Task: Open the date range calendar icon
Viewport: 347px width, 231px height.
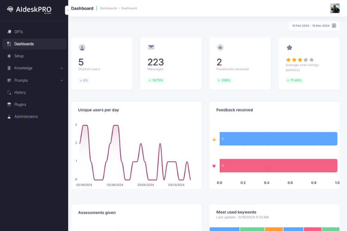Action: tap(334, 26)
